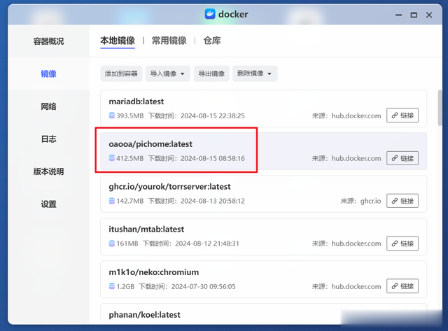Image resolution: width=448 pixels, height=331 pixels.
Task: Click the image list vertical scrollbar
Action: coord(440,108)
